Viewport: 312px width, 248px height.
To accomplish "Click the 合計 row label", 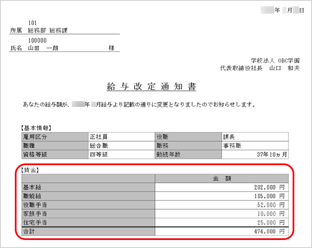I will coord(88,231).
